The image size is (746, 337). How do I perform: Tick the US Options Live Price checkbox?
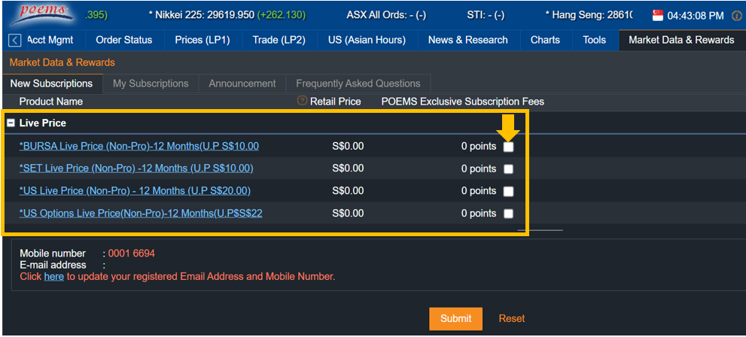pyautogui.click(x=509, y=214)
